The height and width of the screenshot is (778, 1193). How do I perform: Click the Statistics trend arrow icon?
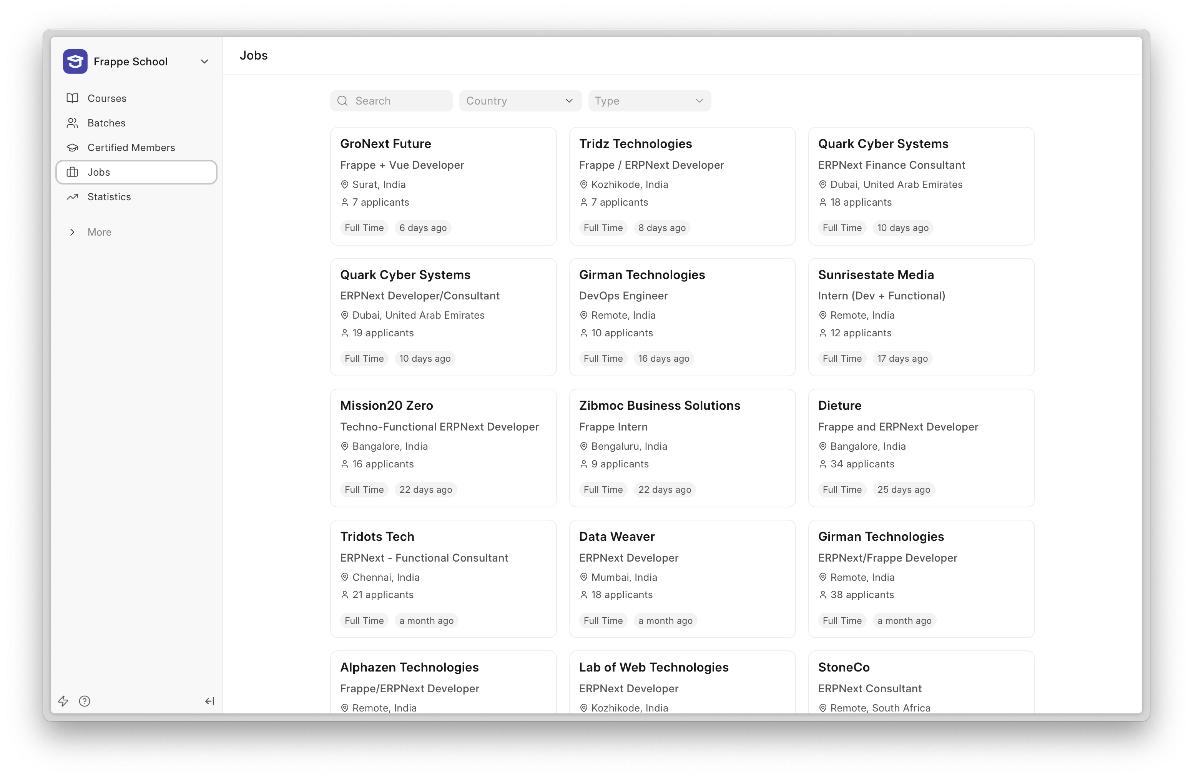(73, 196)
